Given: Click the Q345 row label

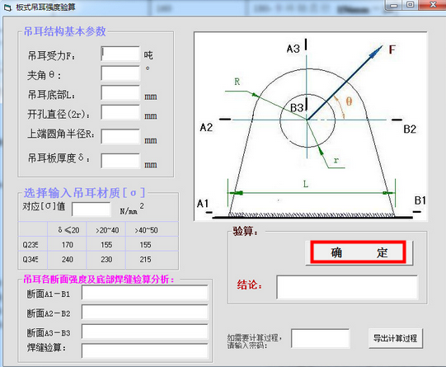Looking at the screenshot, I should pyautogui.click(x=31, y=259).
